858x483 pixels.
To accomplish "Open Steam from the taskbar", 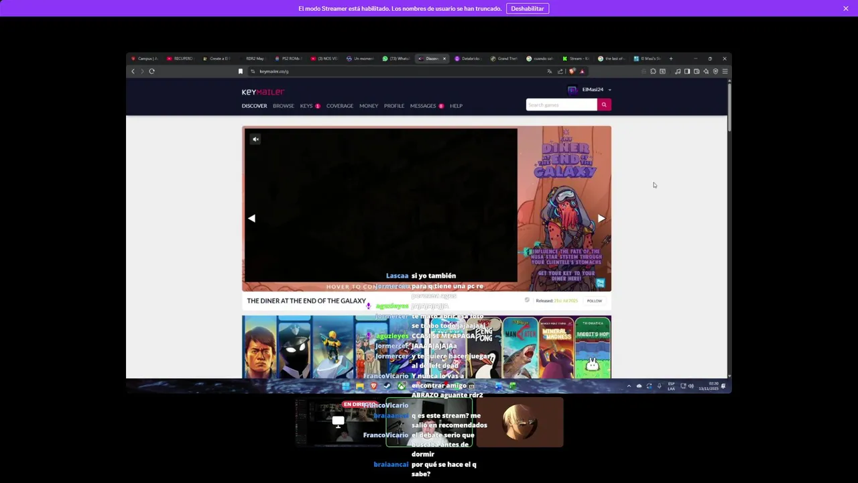I will (x=387, y=386).
